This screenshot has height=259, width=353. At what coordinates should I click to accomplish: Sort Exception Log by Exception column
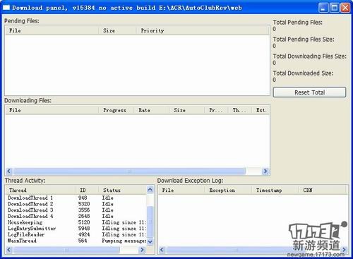point(228,190)
